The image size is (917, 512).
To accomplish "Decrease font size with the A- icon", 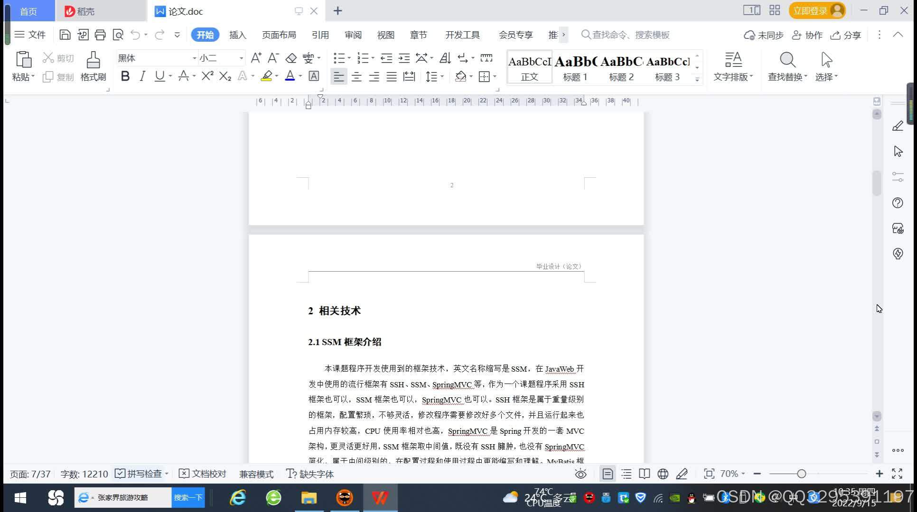I will tap(273, 58).
